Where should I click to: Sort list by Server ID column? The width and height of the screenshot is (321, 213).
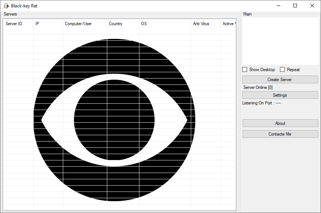[18, 24]
